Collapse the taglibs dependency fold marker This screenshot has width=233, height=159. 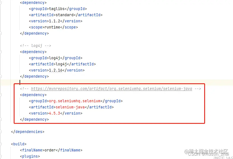tap(1, 3)
